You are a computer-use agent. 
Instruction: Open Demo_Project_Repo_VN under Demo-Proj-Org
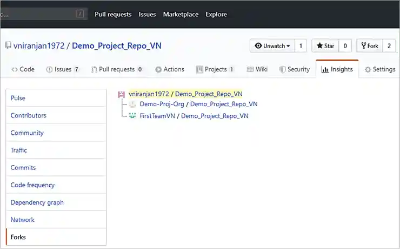(x=224, y=104)
